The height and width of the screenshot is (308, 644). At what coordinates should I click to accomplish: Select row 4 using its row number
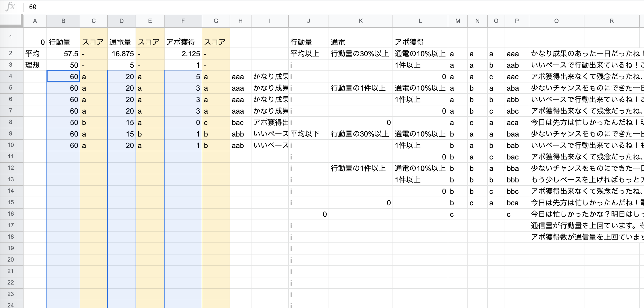[11, 76]
